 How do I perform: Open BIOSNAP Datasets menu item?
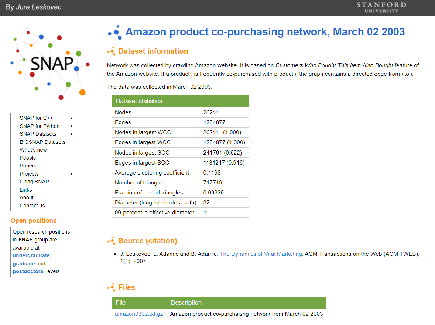pyautogui.click(x=42, y=142)
